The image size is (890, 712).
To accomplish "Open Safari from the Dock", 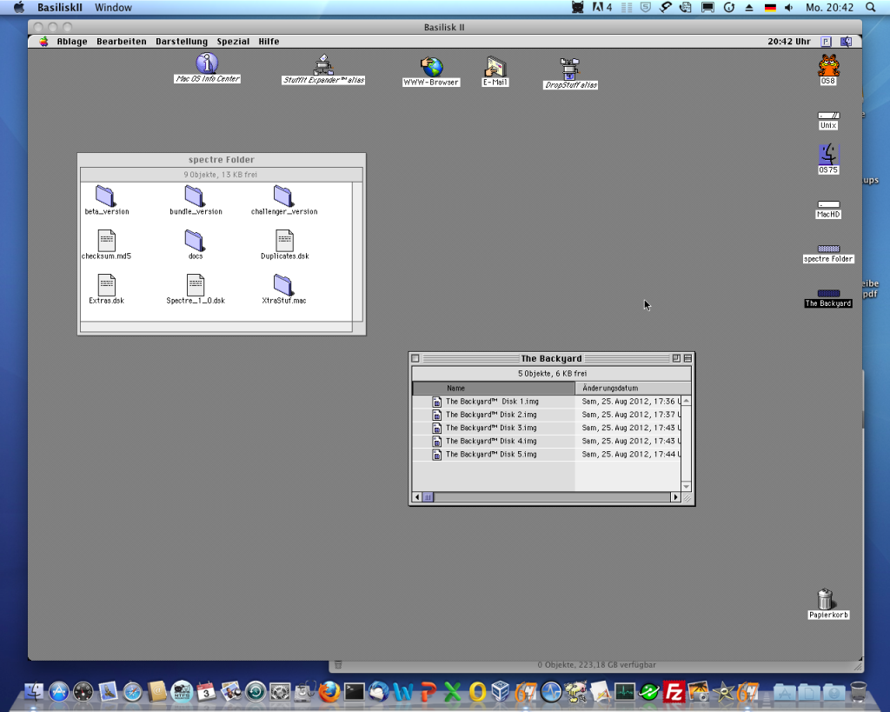I will pyautogui.click(x=132, y=691).
